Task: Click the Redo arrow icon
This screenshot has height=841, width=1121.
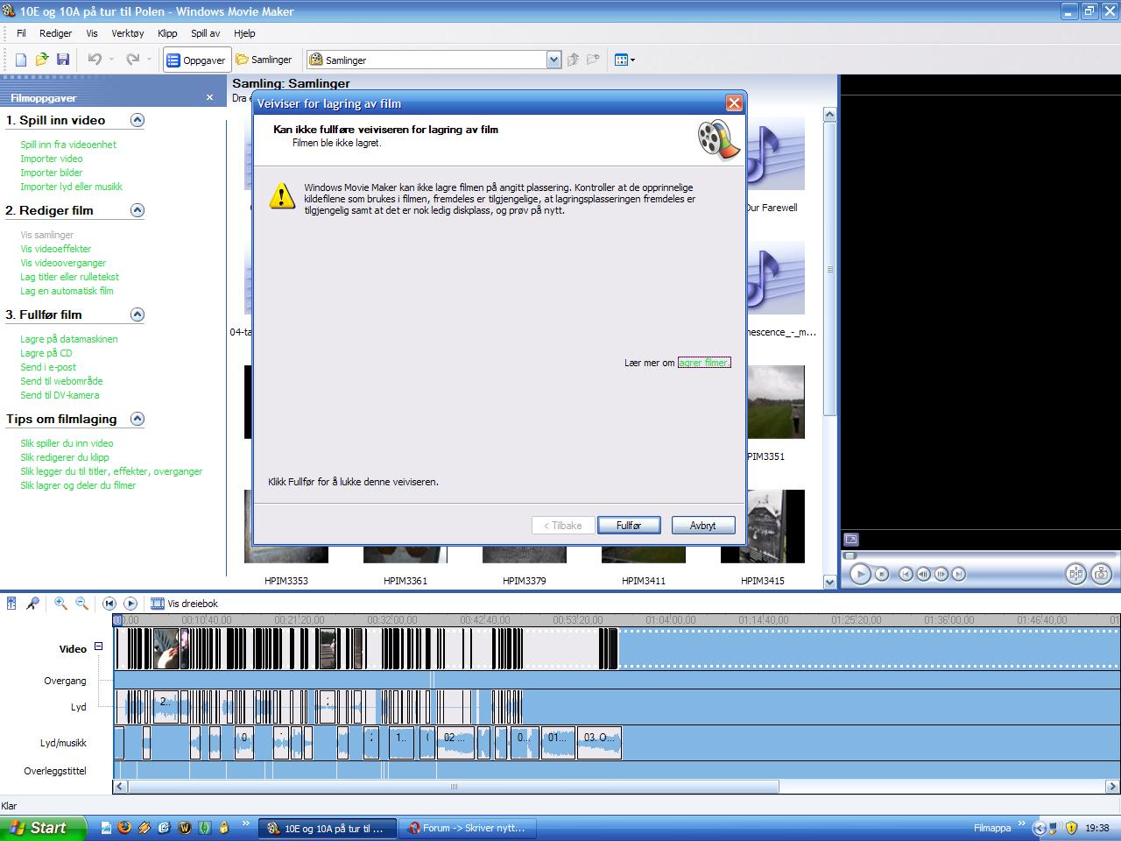Action: (x=132, y=60)
